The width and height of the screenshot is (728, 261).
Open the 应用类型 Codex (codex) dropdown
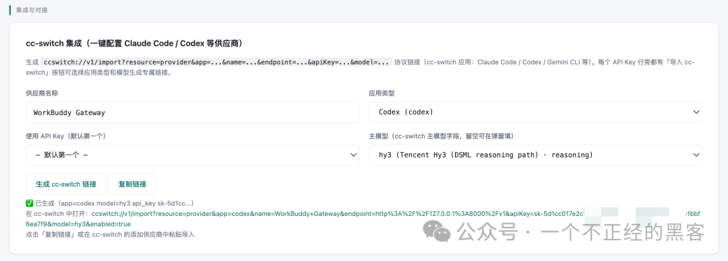pyautogui.click(x=535, y=112)
